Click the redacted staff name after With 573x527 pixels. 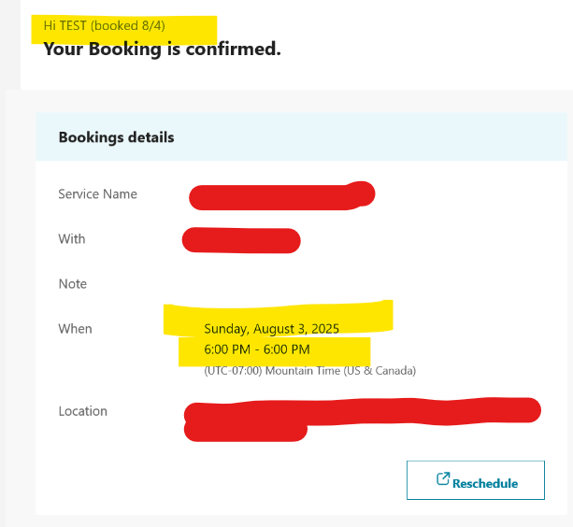tap(241, 240)
